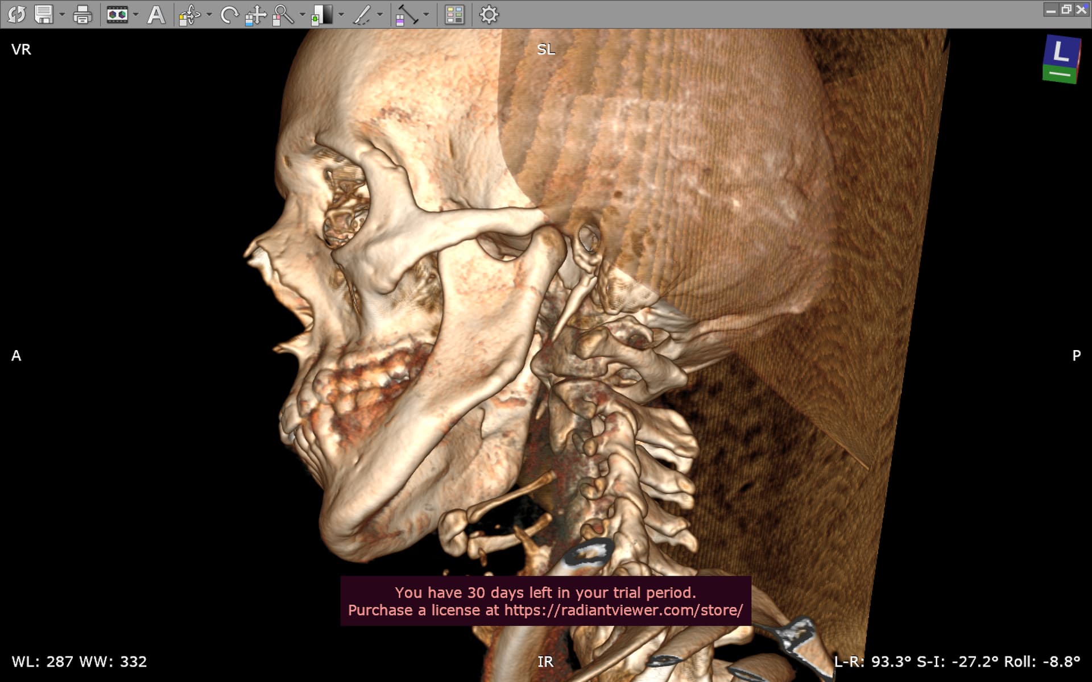Select the 3D rotate tool
Viewport: 1092px width, 682px height.
click(x=189, y=14)
